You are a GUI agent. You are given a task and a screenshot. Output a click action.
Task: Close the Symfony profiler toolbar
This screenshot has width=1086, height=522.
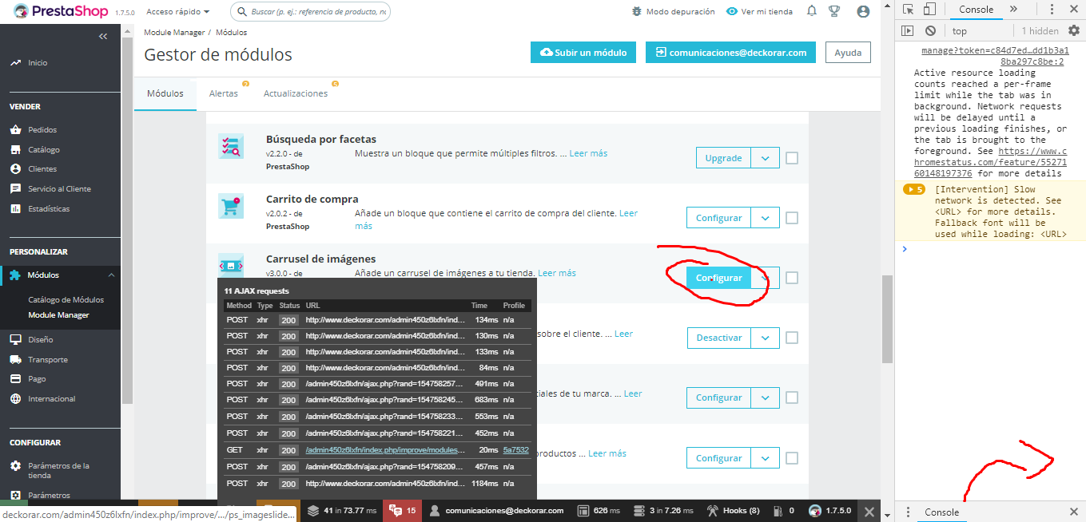click(869, 512)
